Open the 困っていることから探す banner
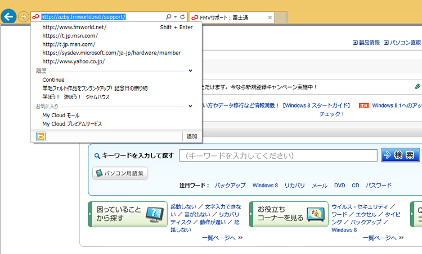The height and width of the screenshot is (254, 422). [128, 214]
